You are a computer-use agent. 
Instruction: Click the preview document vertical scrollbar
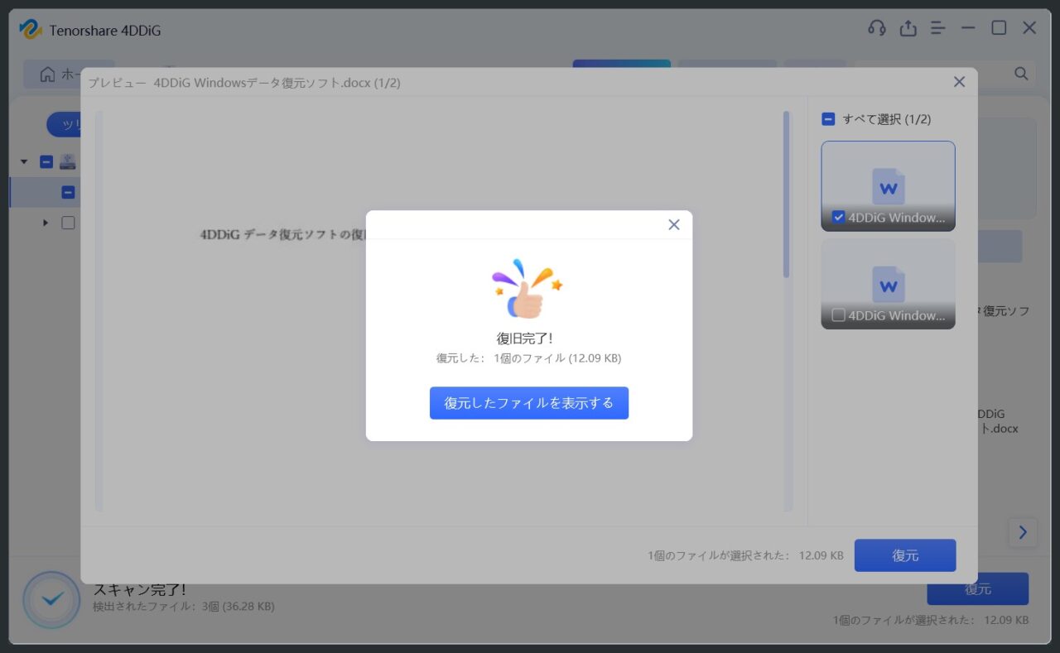[786, 194]
